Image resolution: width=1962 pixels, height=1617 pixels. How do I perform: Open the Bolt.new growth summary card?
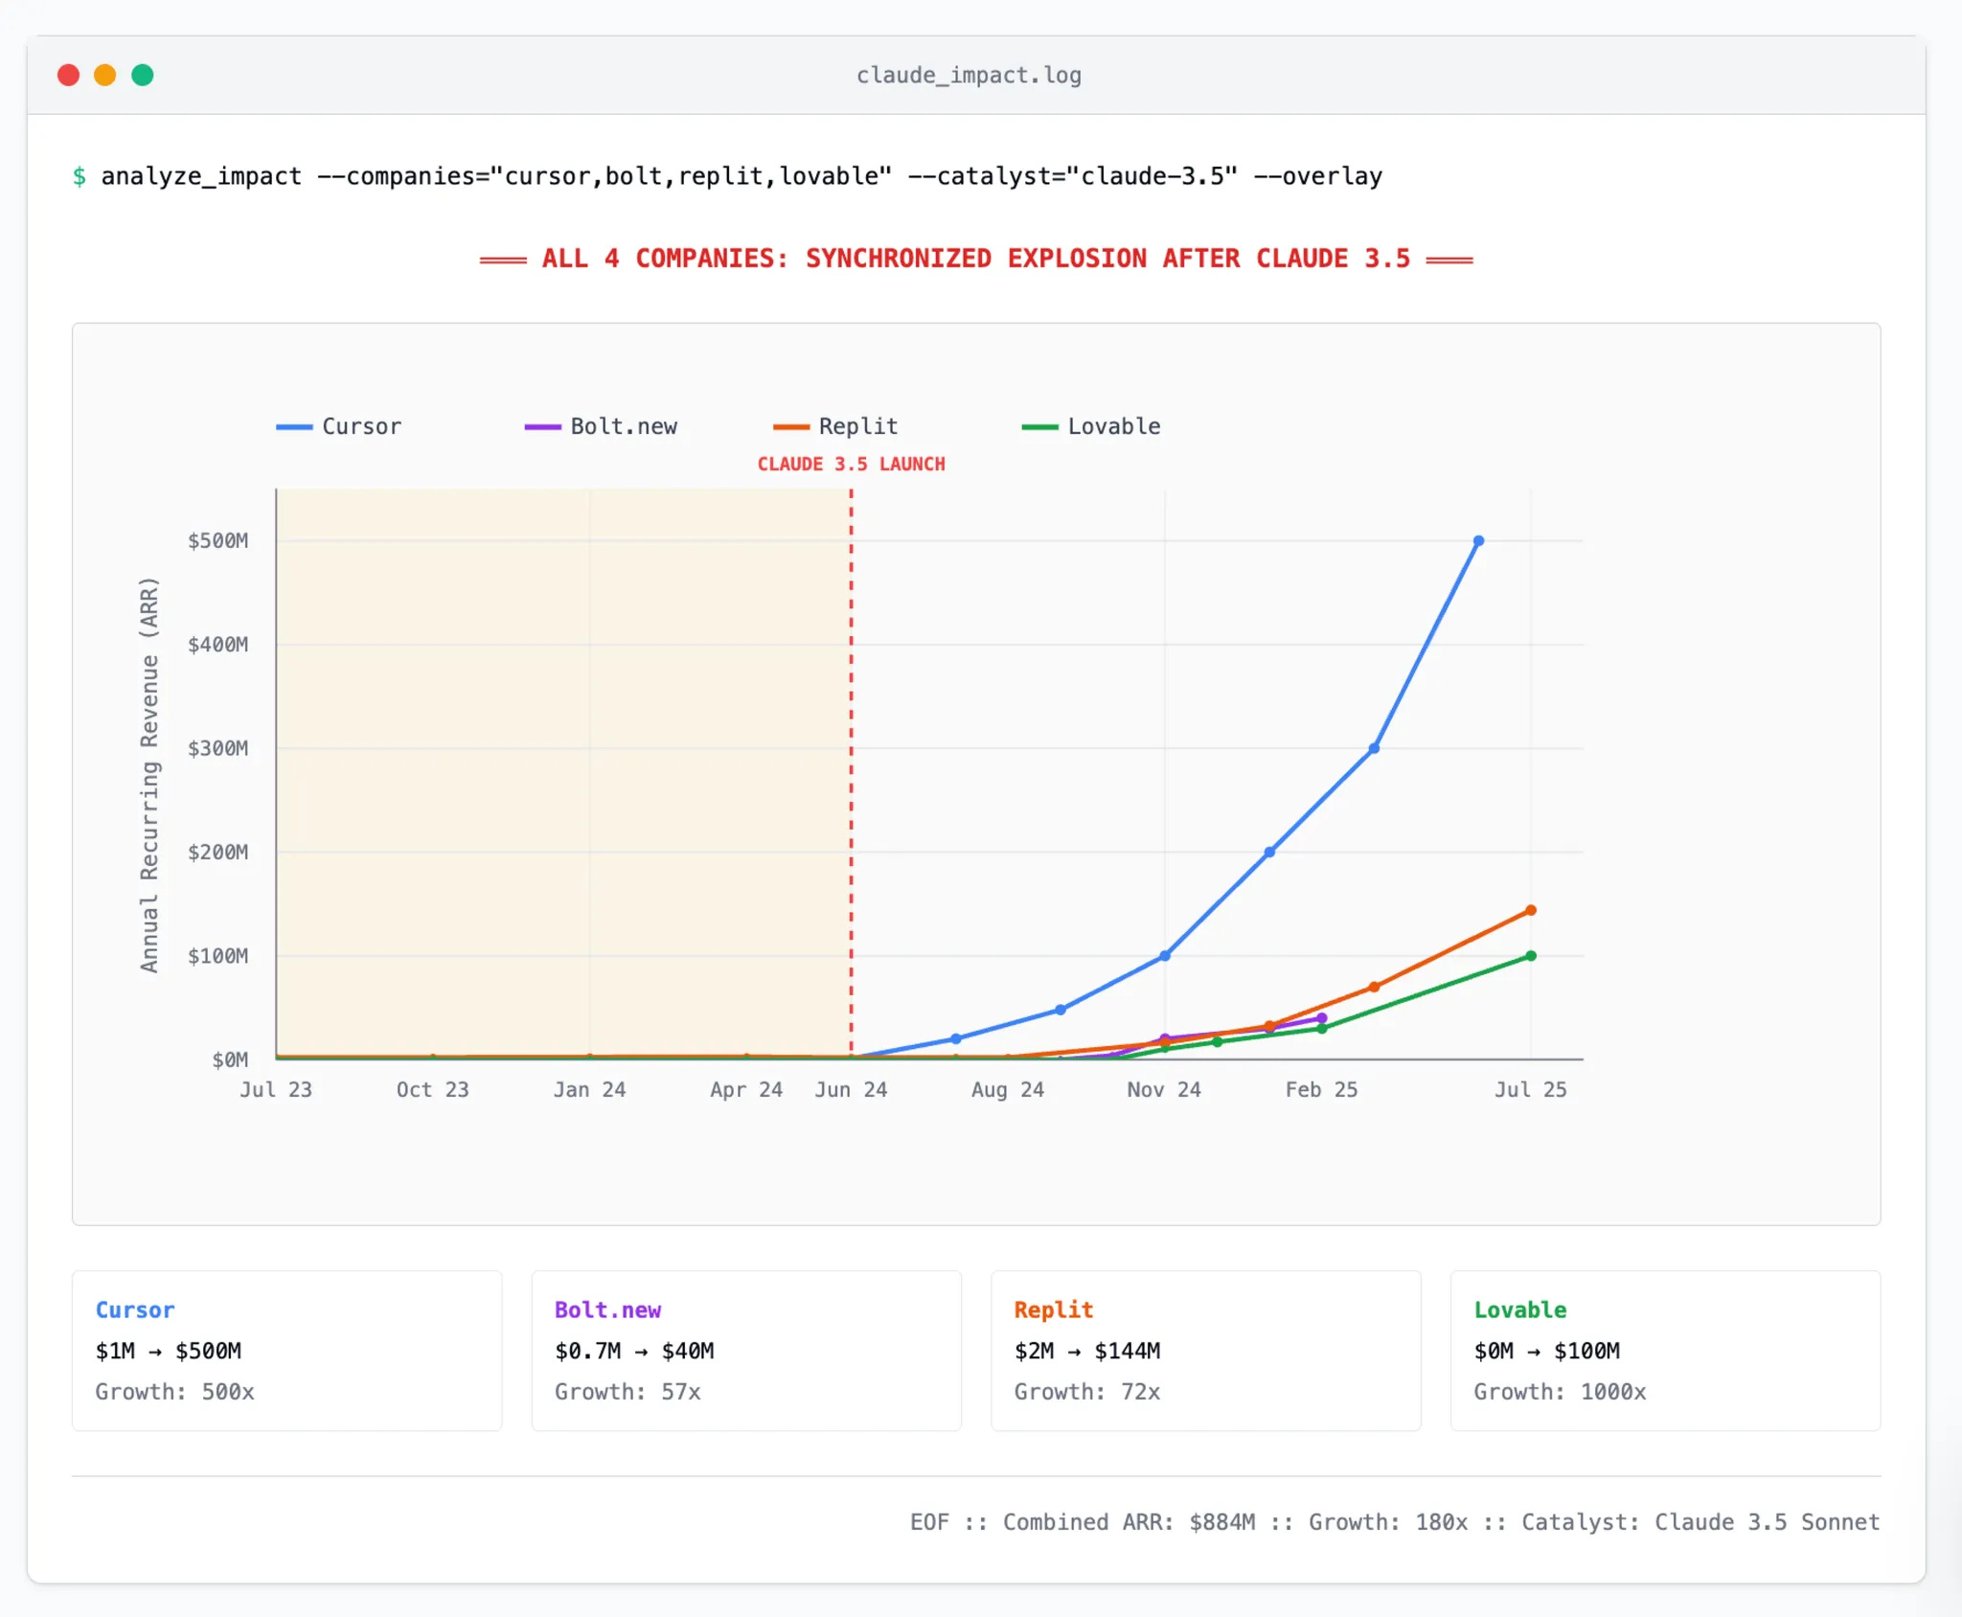click(745, 1351)
